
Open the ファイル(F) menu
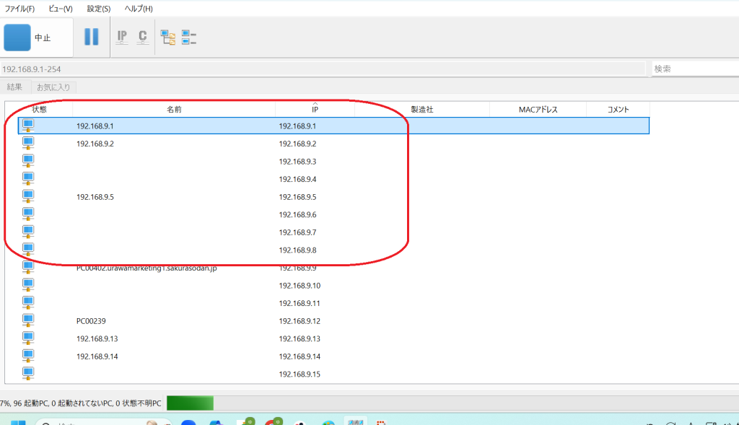(x=19, y=9)
